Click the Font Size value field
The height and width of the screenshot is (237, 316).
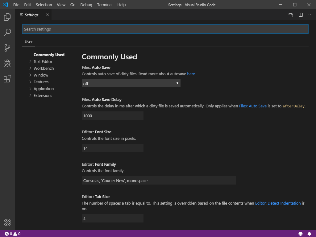click(x=113, y=148)
